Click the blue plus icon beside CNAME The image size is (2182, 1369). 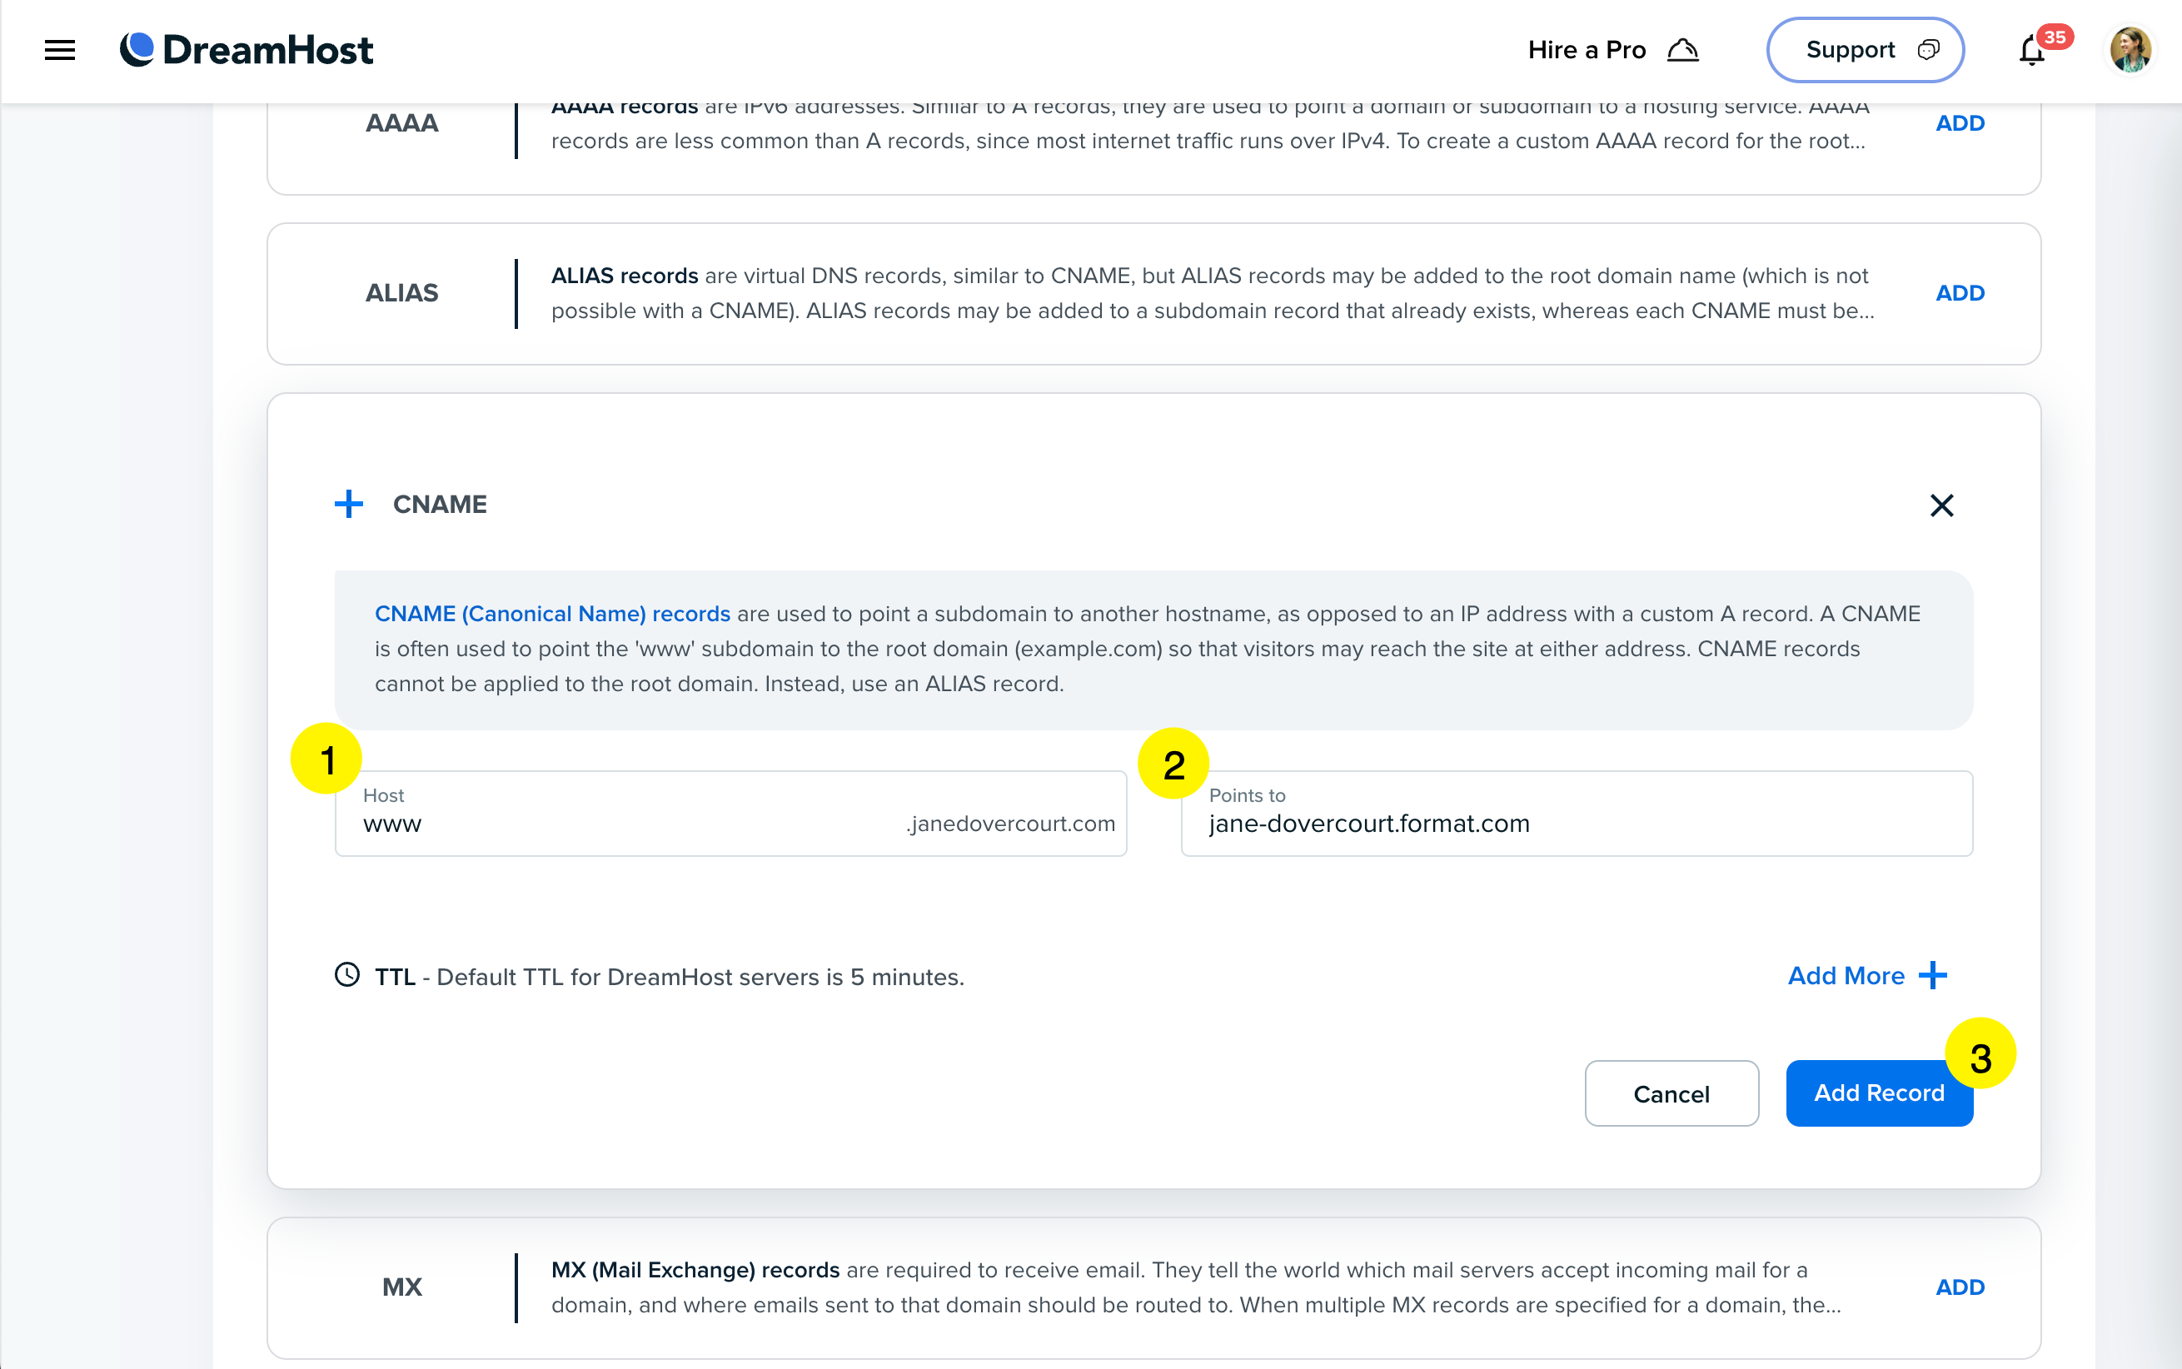349,505
